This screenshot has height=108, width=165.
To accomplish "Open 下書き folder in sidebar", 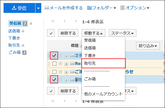I will click(14, 38).
